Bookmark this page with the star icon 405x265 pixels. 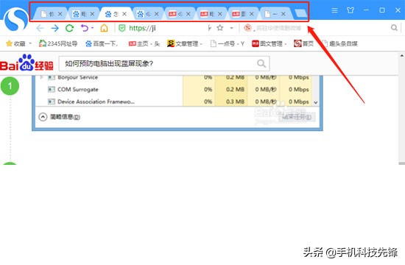(x=220, y=28)
